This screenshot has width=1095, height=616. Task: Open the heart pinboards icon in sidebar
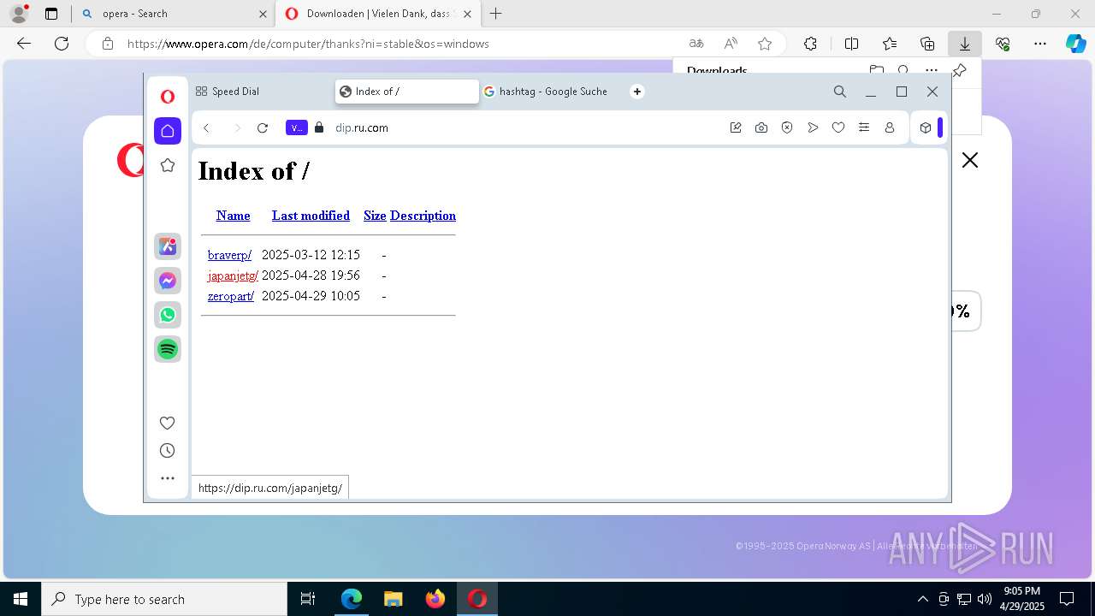click(x=168, y=423)
